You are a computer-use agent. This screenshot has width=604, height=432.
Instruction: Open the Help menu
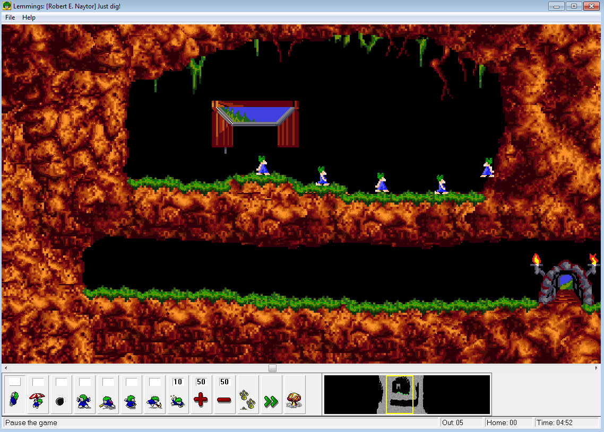(x=29, y=17)
